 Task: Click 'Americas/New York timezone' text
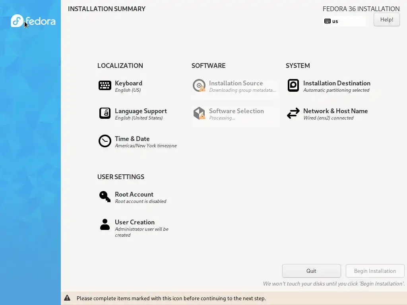[x=146, y=145]
